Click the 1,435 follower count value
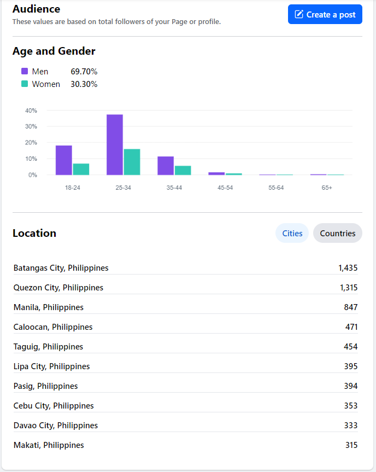The height and width of the screenshot is (472, 376). [348, 268]
